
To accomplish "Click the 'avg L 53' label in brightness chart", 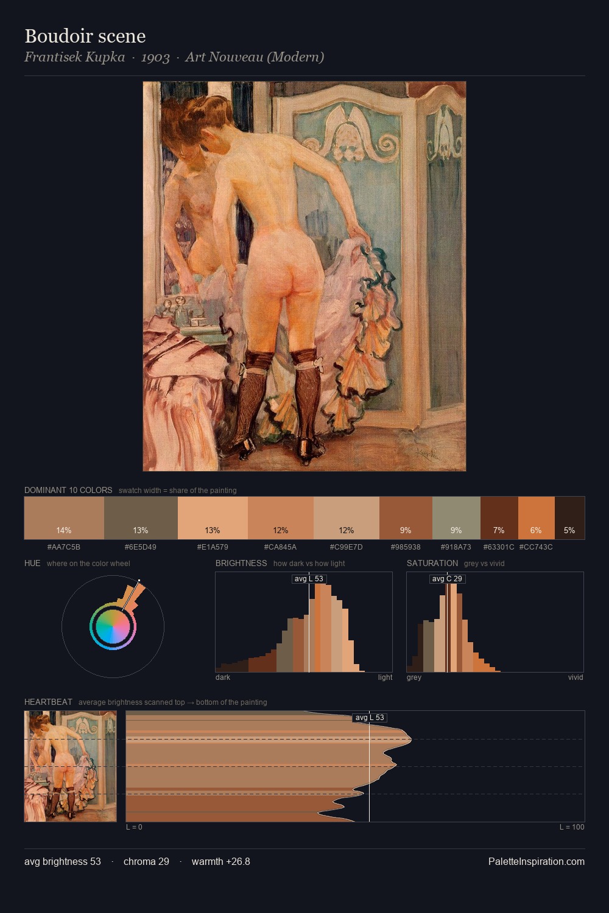I will point(309,579).
